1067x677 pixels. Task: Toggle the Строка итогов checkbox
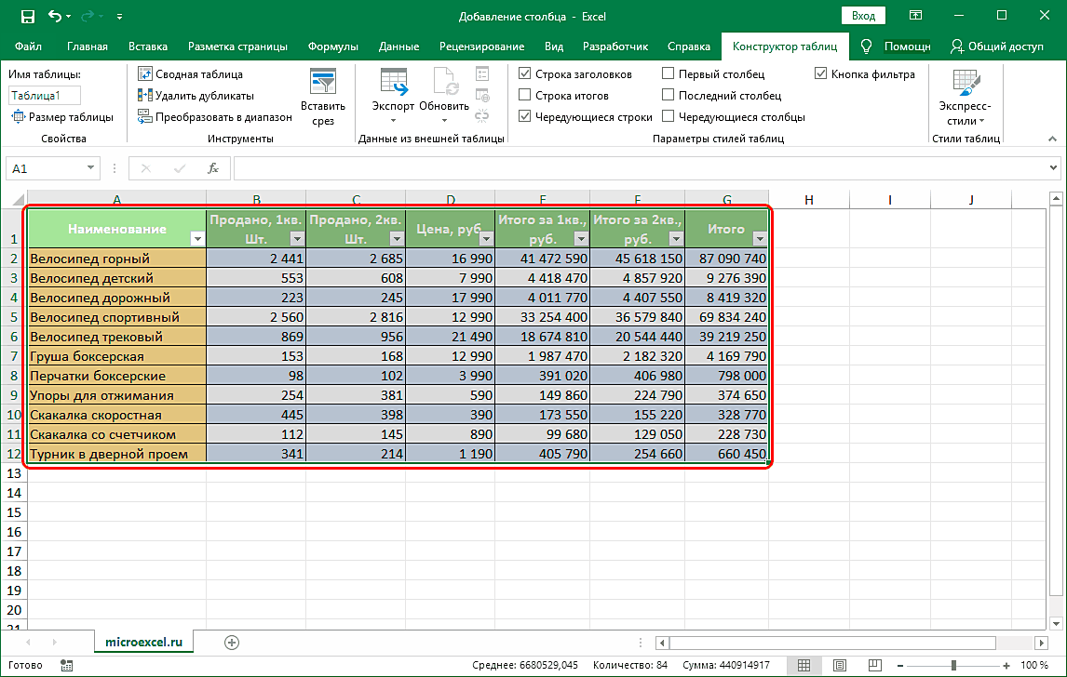[x=525, y=96]
